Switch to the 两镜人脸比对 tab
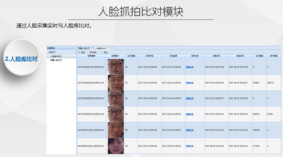This screenshot has width=283, height=157. click(x=84, y=48)
